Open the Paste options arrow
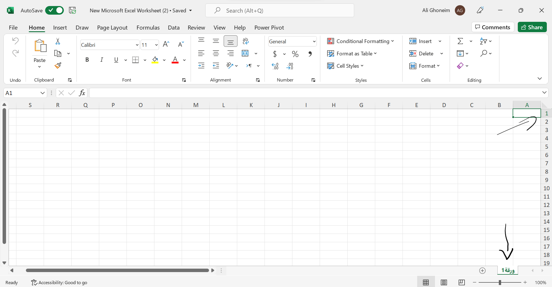The height and width of the screenshot is (287, 552). 39,67
